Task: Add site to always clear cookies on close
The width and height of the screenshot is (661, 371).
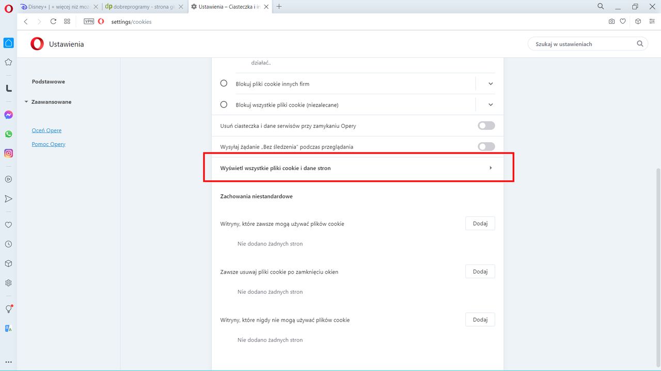Action: tap(480, 272)
